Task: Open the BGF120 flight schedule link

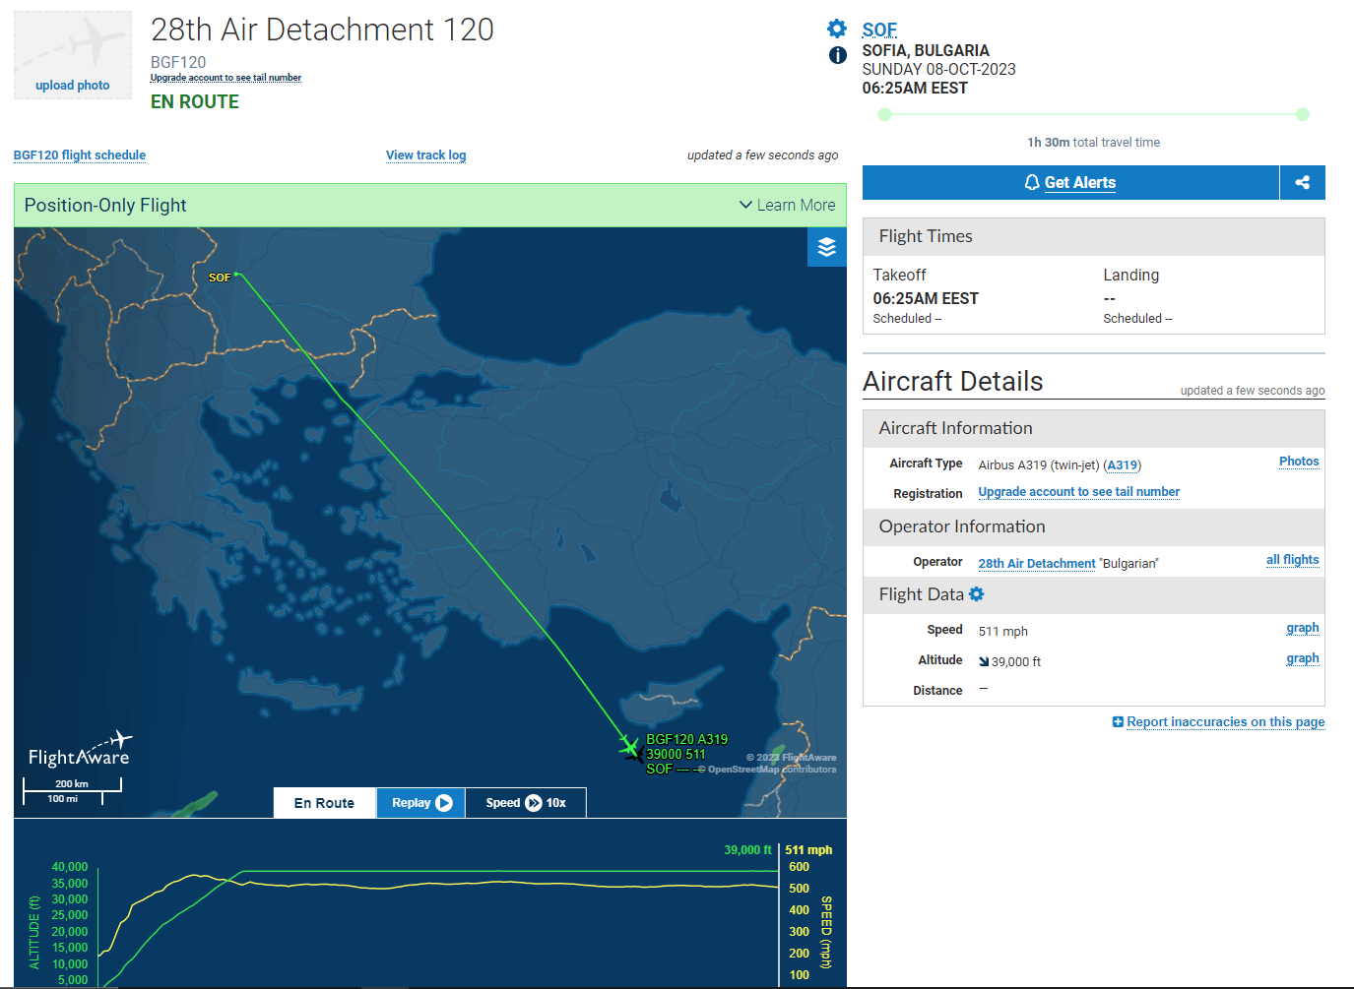Action: [x=80, y=155]
